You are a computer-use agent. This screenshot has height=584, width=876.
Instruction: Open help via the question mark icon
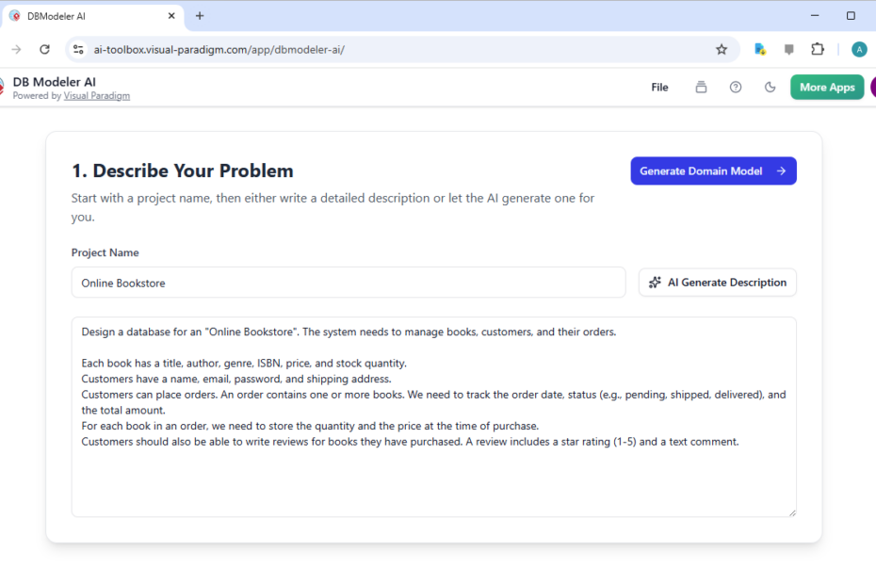click(x=736, y=87)
